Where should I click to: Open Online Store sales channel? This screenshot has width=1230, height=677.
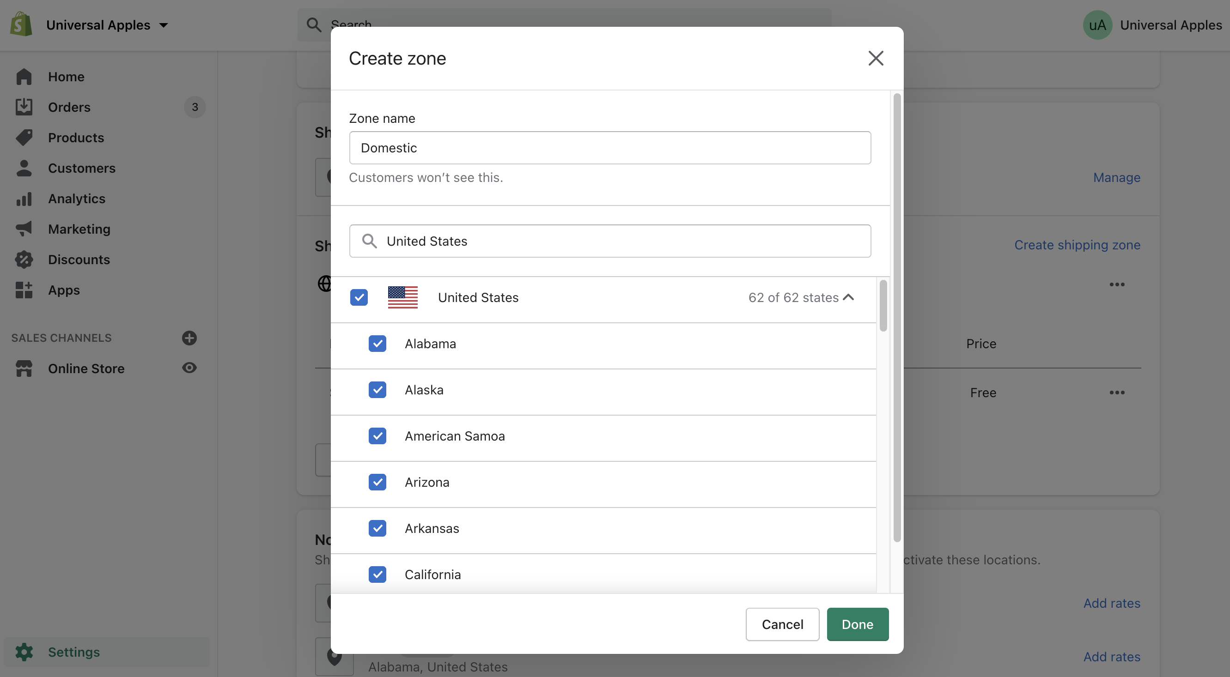pos(86,369)
